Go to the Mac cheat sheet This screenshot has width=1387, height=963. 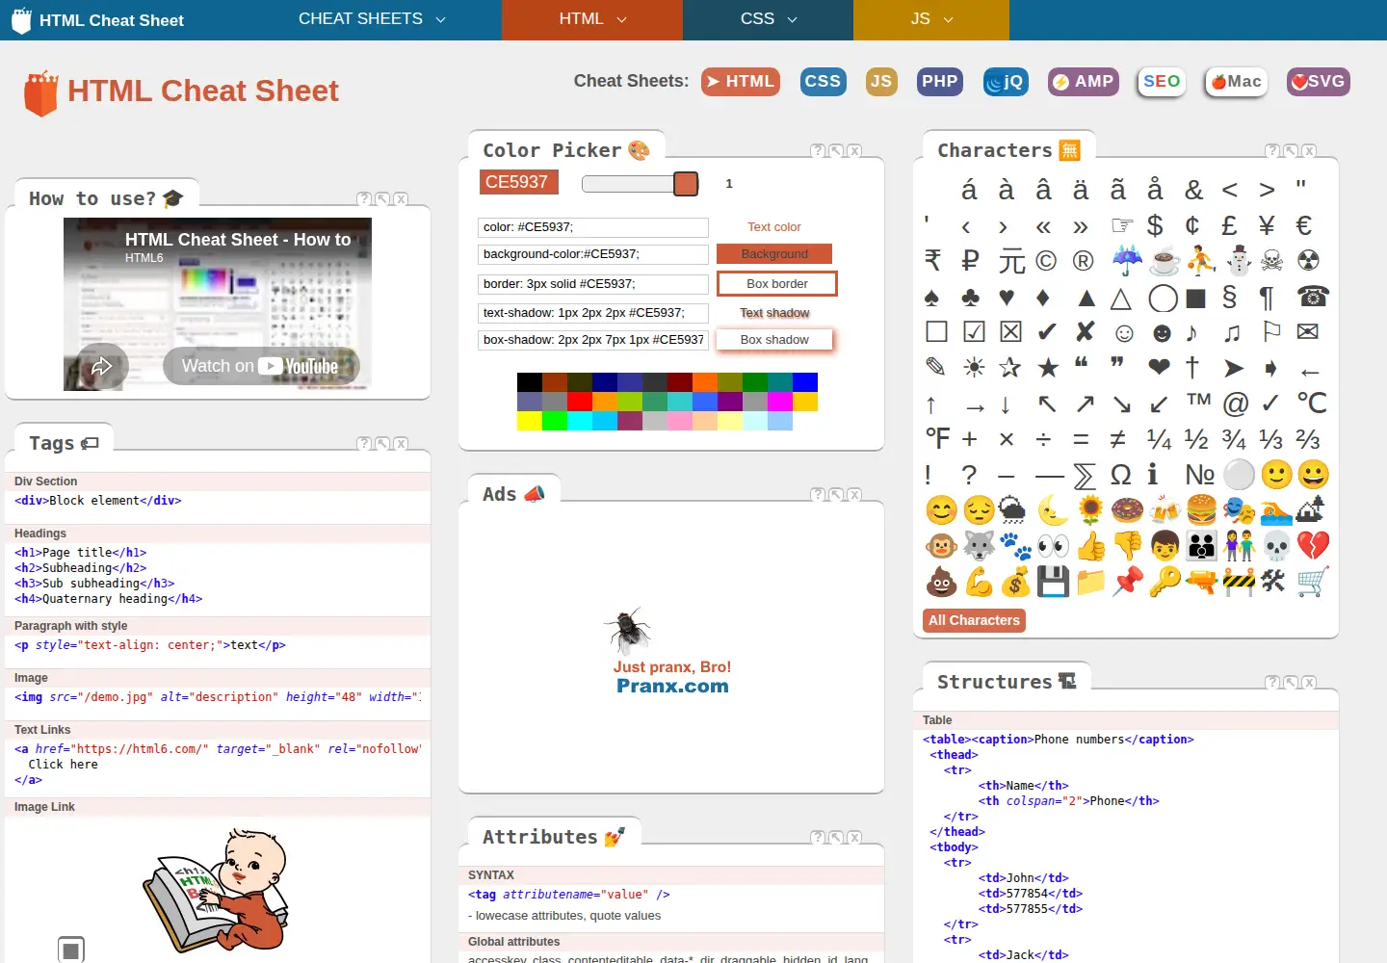[1236, 82]
